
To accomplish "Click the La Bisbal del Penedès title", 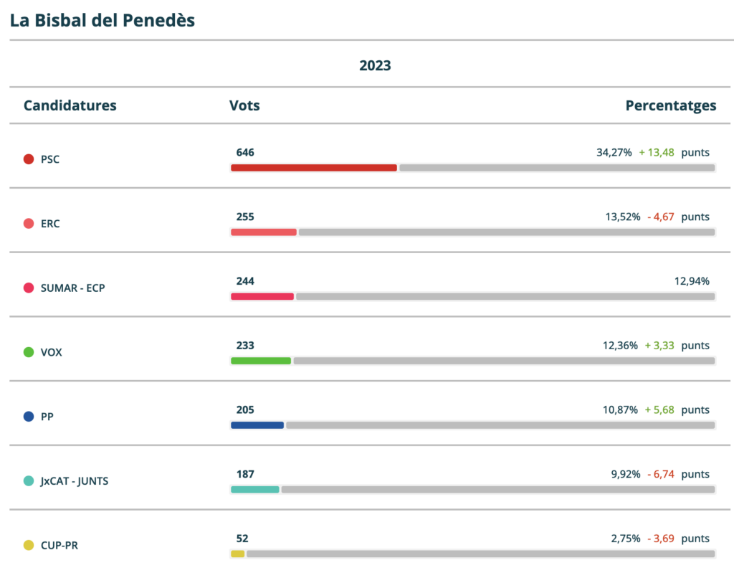I will [x=103, y=20].
